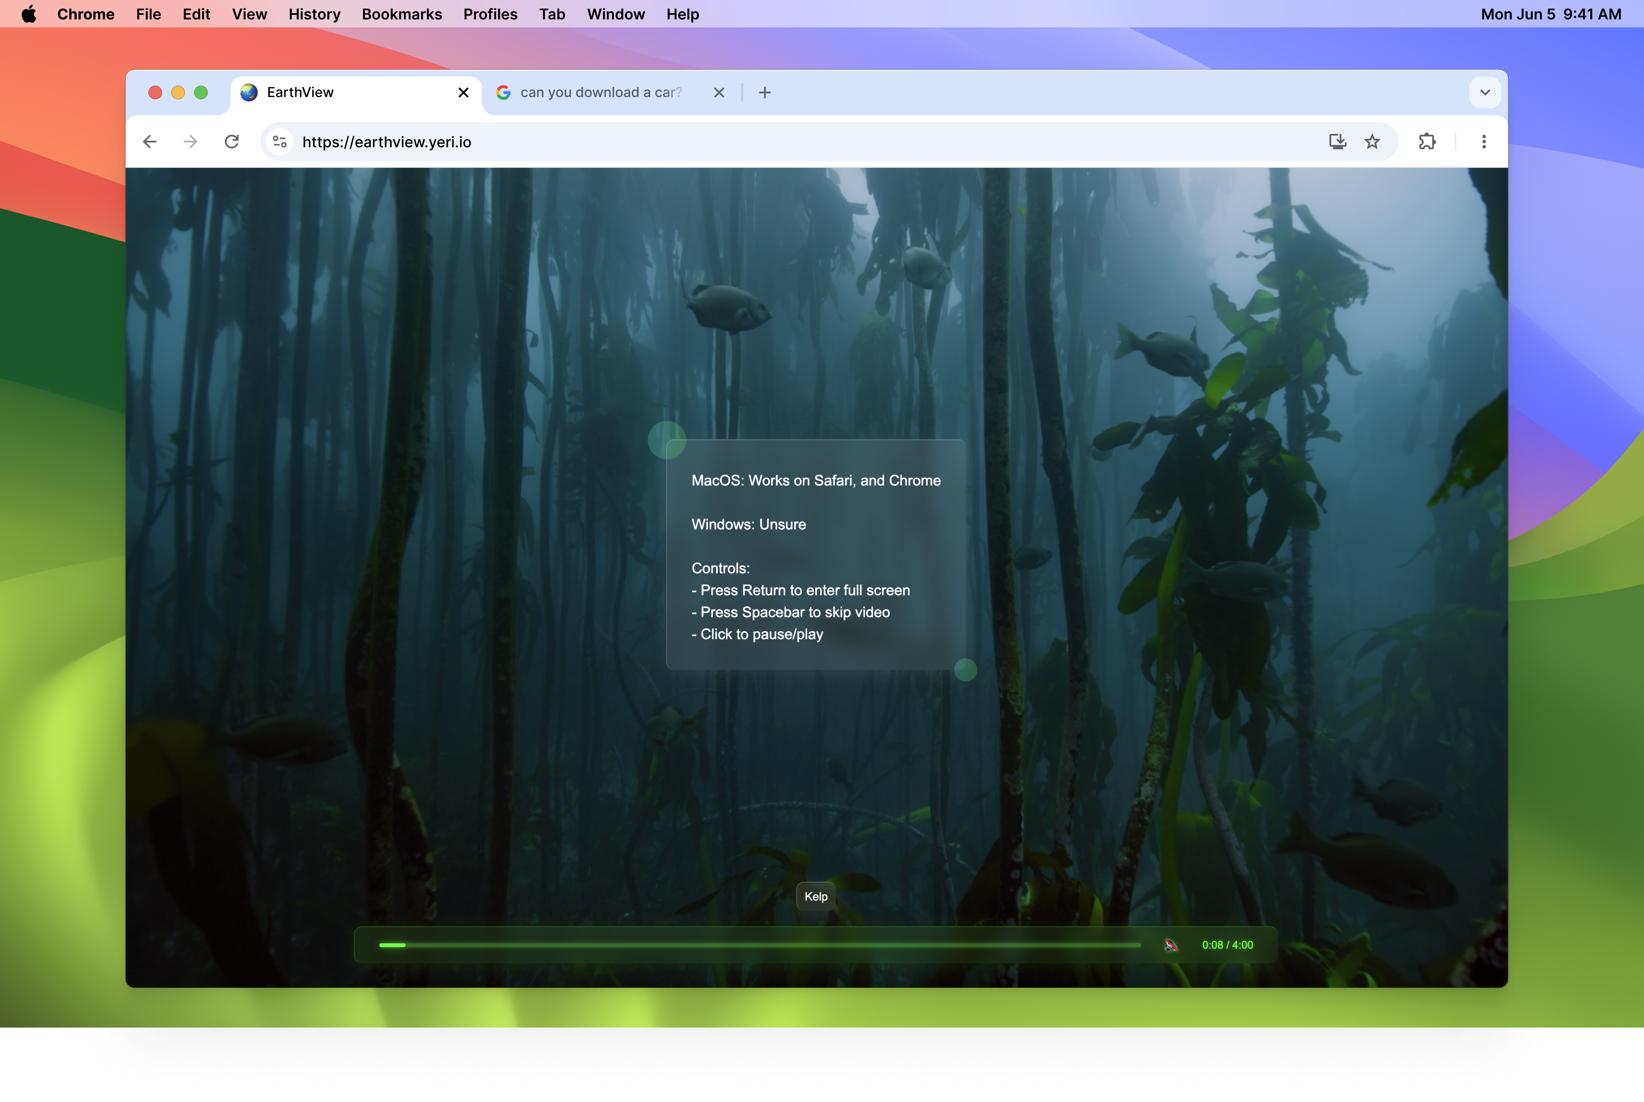The width and height of the screenshot is (1644, 1102).
Task: Maximize the Chrome window with green button
Action: [201, 93]
